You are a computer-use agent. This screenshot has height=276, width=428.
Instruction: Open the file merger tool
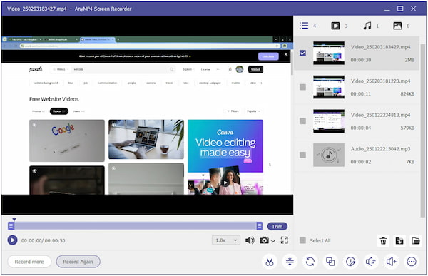330,262
